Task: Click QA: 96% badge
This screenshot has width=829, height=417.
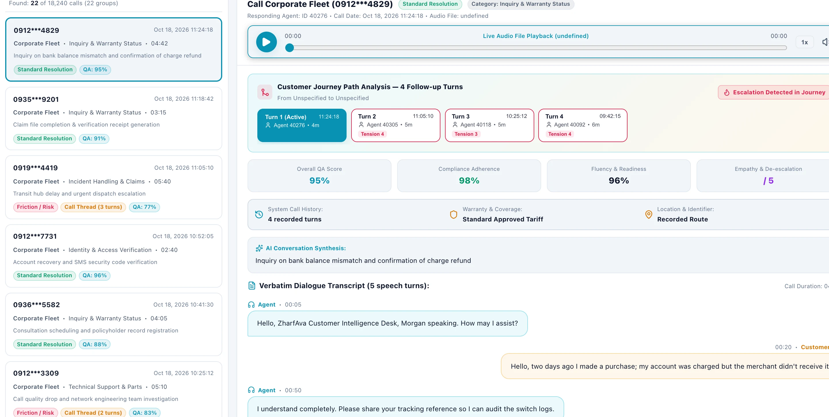Action: (94, 276)
